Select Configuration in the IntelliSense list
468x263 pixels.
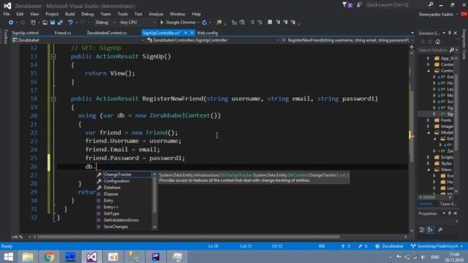pos(117,181)
